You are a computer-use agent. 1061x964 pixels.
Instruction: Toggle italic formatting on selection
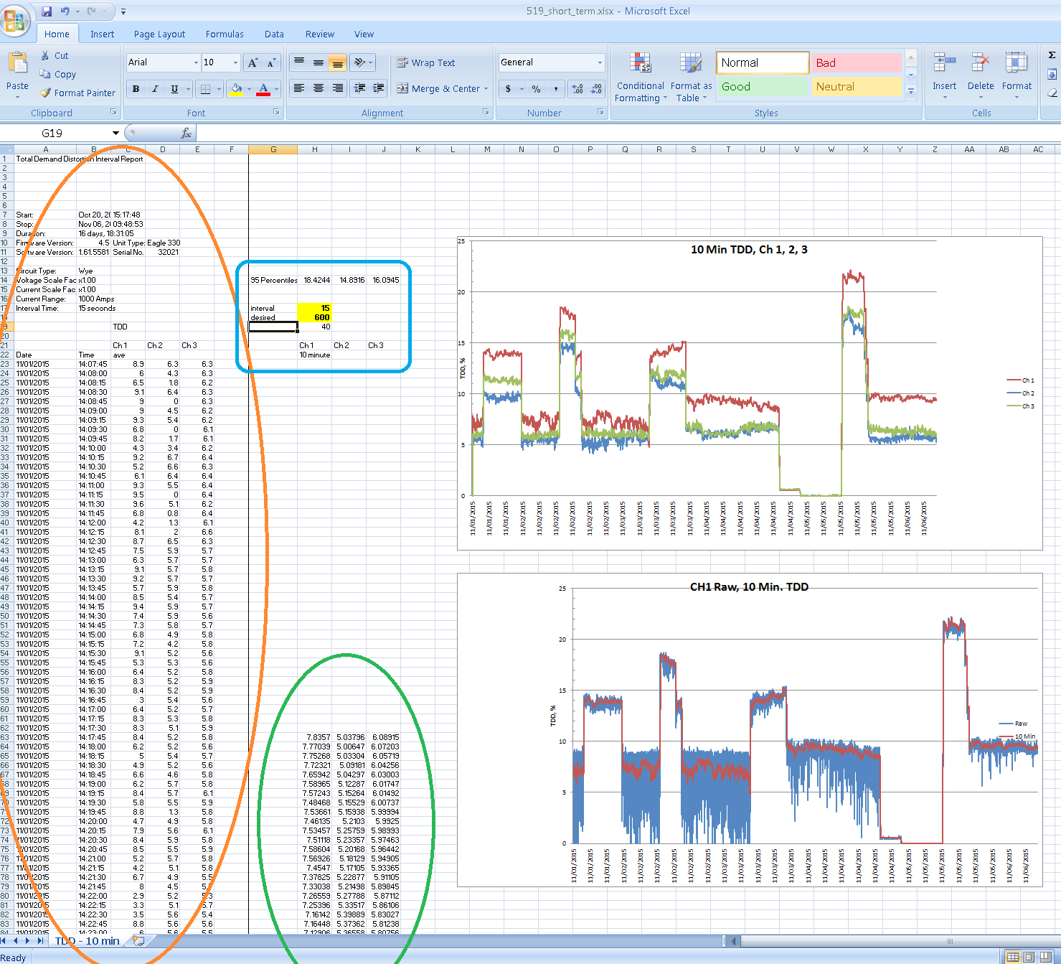(154, 88)
